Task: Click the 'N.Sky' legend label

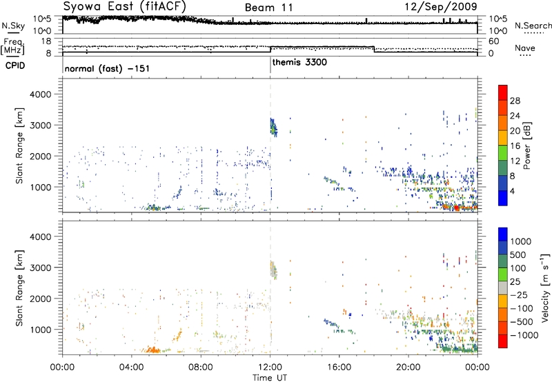Action: 13,26
